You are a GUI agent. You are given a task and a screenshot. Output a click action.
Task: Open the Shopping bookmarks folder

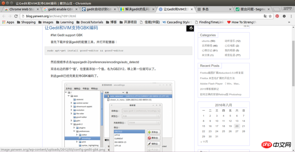click(26, 22)
